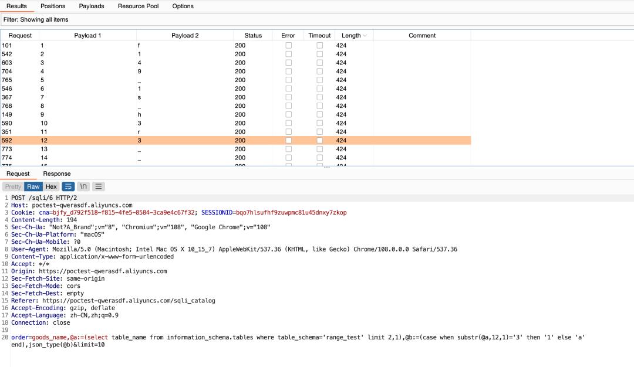Click the Host header line
Image resolution: width=634 pixels, height=367 pixels.
click(72, 205)
